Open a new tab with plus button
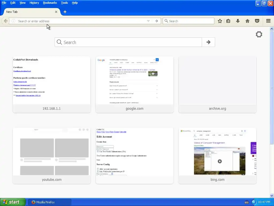 point(65,12)
